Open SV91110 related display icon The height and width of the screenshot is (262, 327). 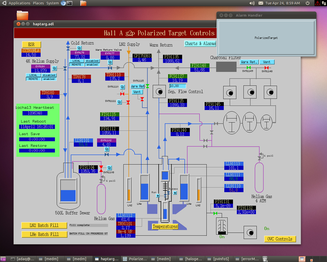[122, 87]
